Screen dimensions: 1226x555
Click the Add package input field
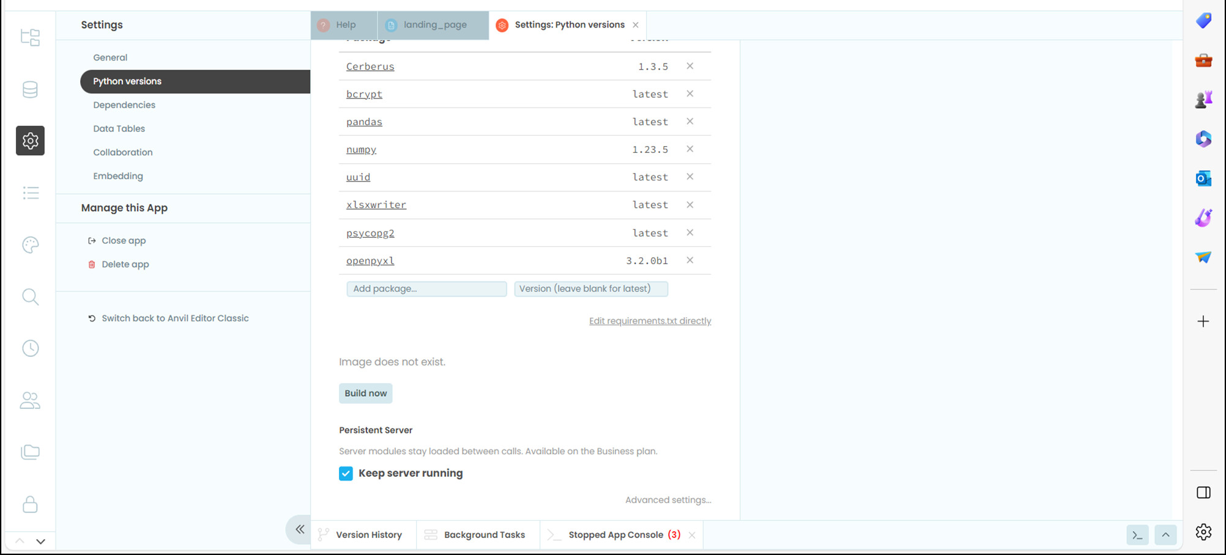pyautogui.click(x=426, y=289)
